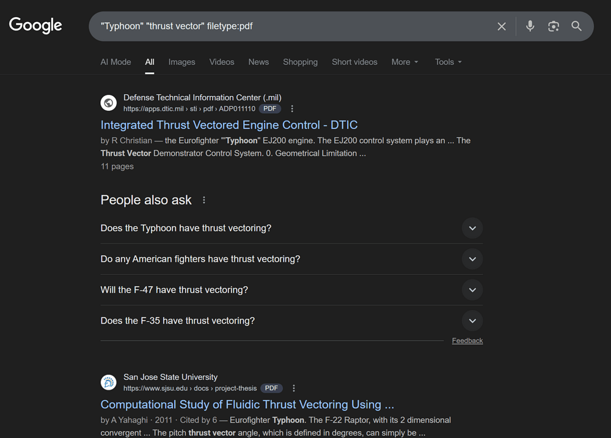Viewport: 611px width, 438px height.
Task: Open Integrated Thrust Vectored Engine Control link
Action: point(229,125)
